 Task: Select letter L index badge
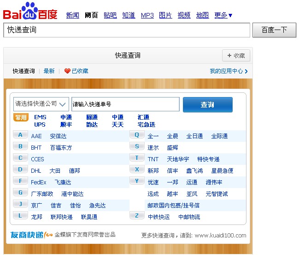(x=20, y=216)
